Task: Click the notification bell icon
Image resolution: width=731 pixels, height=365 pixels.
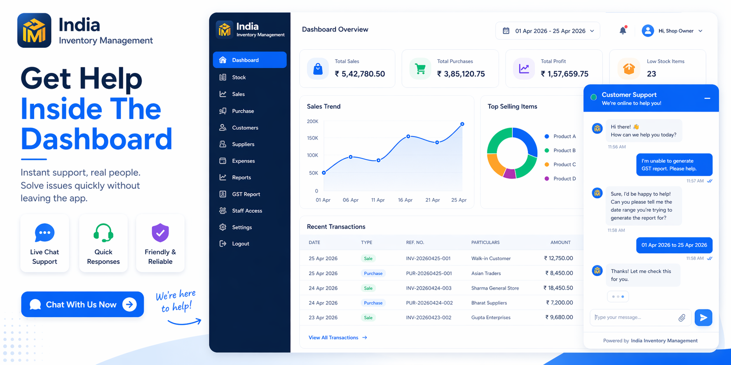Action: (623, 30)
